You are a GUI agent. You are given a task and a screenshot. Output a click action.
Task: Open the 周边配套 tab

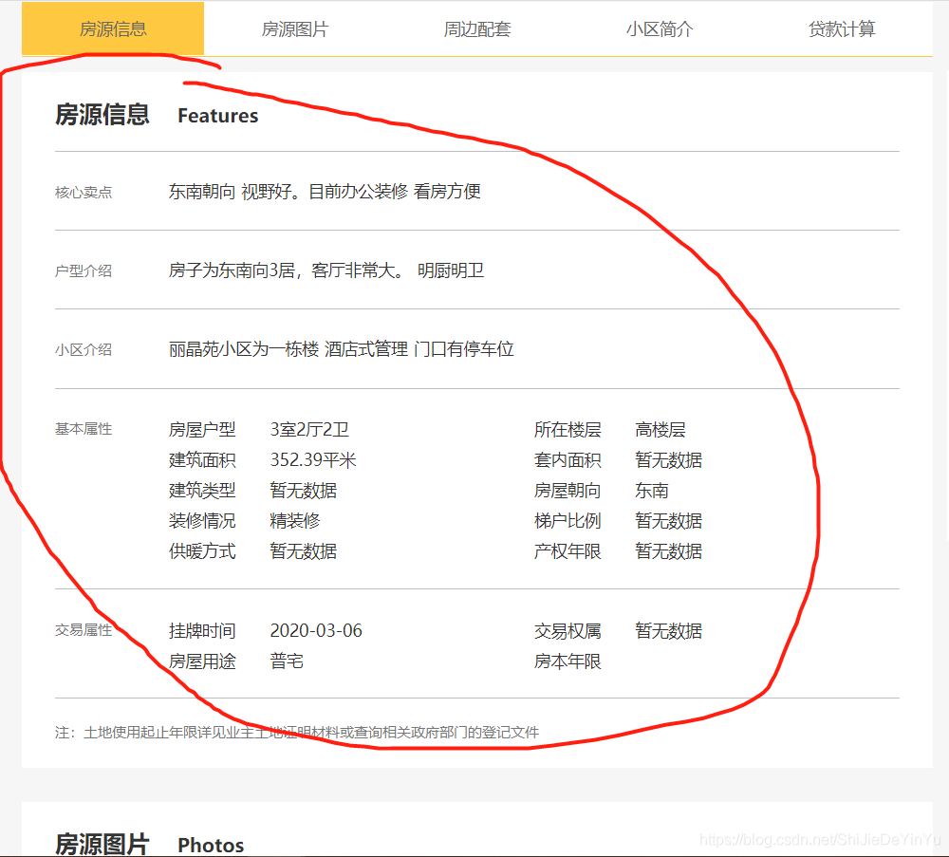coord(476,29)
